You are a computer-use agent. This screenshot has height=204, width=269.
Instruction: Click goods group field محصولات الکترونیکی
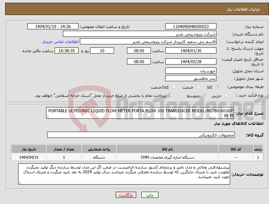[141, 135]
